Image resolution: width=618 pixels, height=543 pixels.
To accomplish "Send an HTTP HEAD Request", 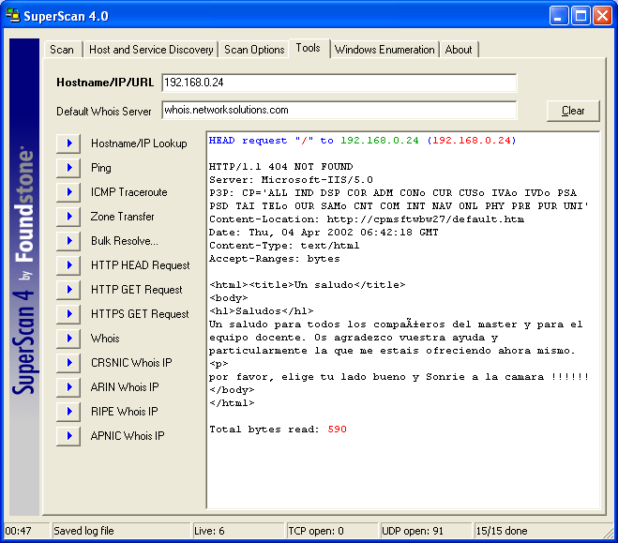I will (68, 265).
